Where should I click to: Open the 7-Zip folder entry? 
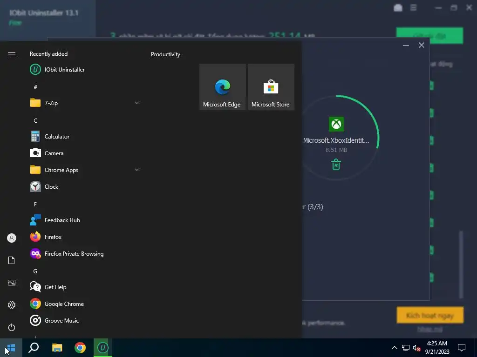point(85,103)
